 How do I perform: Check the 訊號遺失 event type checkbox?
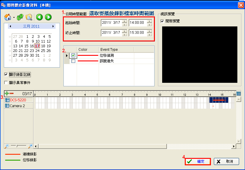click(73, 61)
